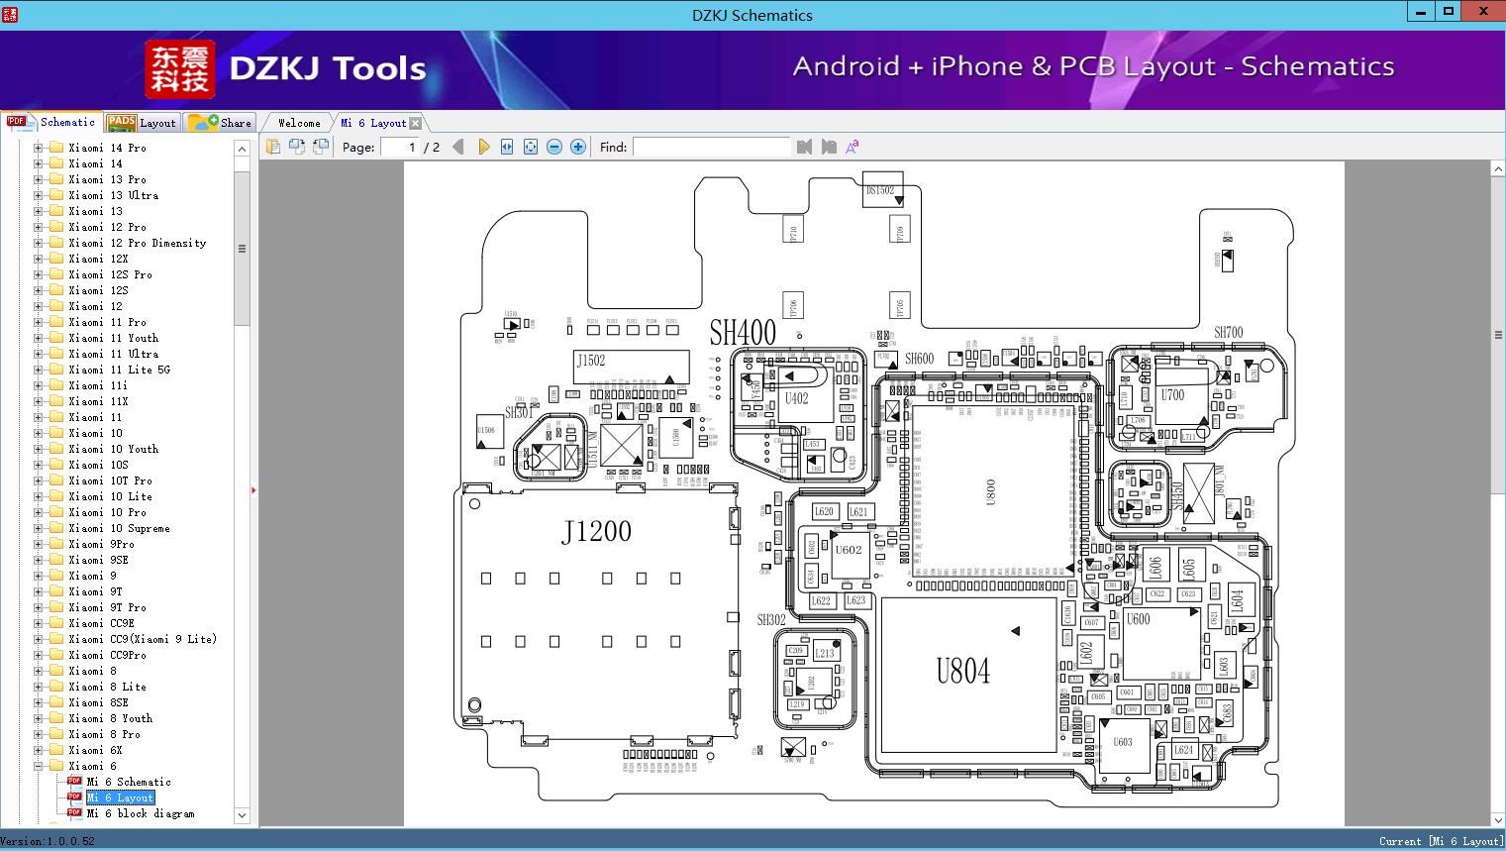Image resolution: width=1506 pixels, height=851 pixels.
Task: Select the Xiaomi 10T Pro folder
Action: pyautogui.click(x=110, y=480)
